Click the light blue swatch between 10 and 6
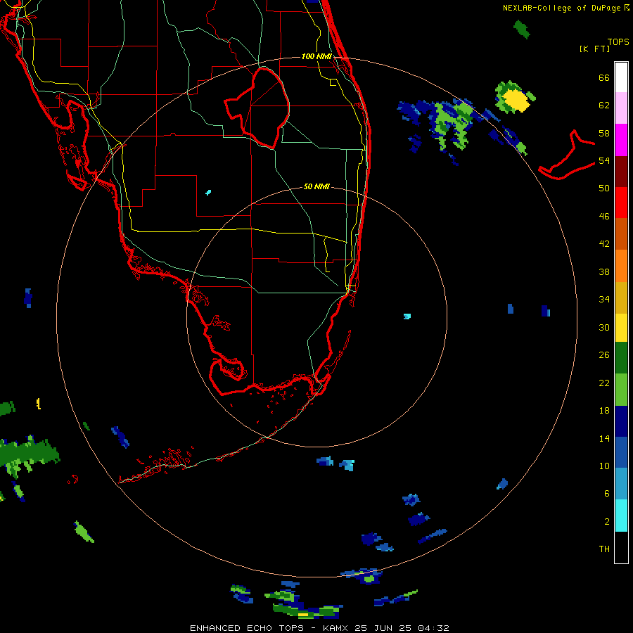633x633 pixels. (x=621, y=483)
